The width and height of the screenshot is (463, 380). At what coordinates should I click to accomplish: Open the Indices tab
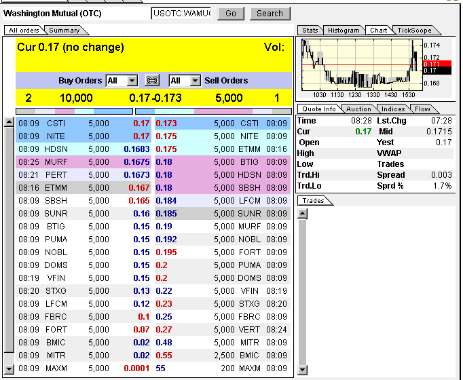tap(393, 109)
